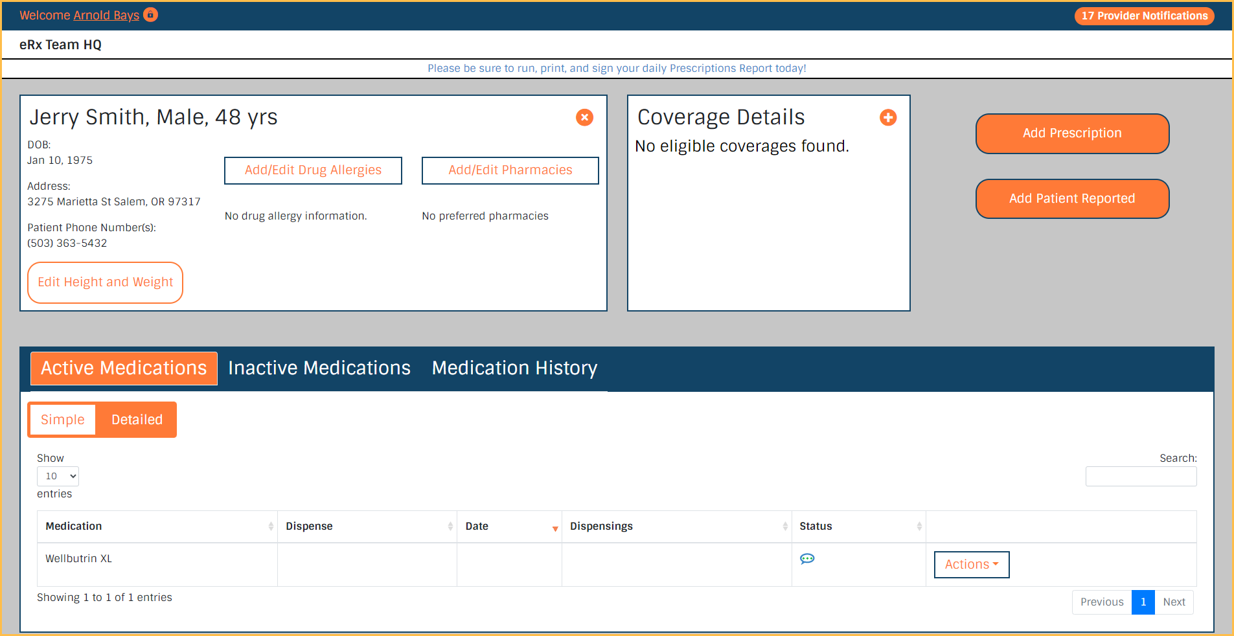Sort by Date column arrow
Image resolution: width=1234 pixels, height=636 pixels.
click(554, 528)
